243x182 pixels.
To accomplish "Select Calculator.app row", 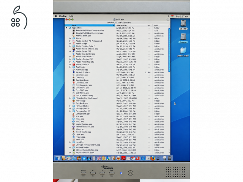I will click(x=116, y=75).
